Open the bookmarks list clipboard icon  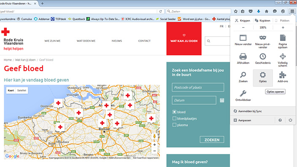point(243,11)
